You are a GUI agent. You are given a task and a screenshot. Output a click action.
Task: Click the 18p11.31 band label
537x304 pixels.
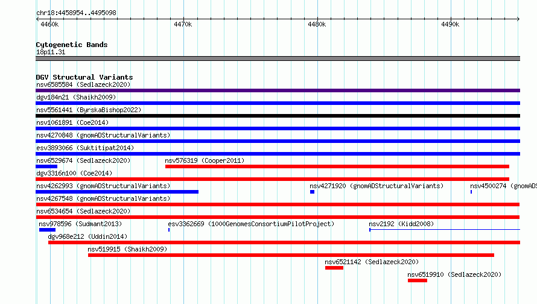pos(51,52)
